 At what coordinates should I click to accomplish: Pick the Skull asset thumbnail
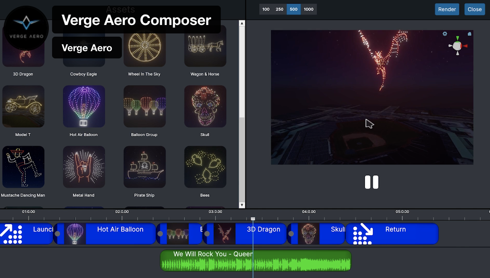pos(205,106)
